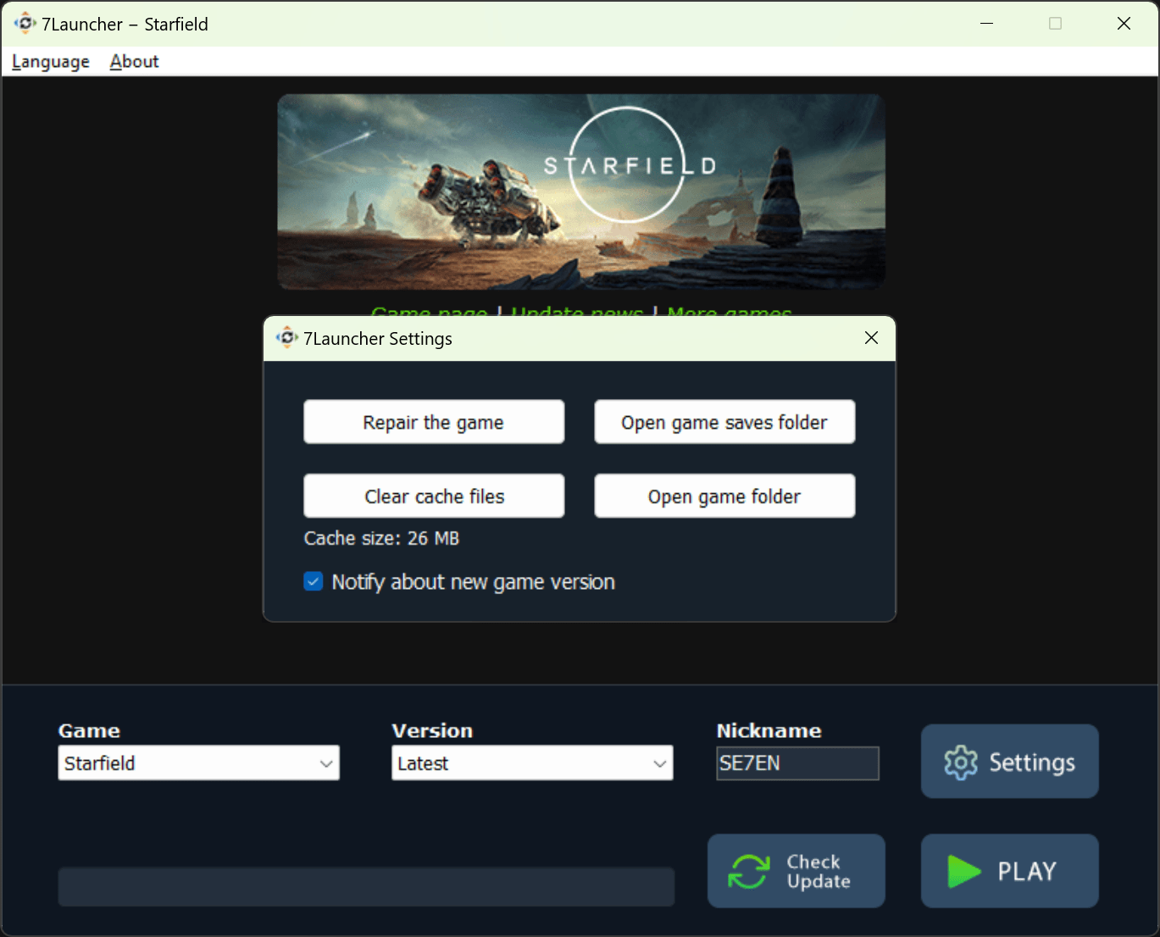Open the Language menu
The height and width of the screenshot is (937, 1160).
click(51, 62)
